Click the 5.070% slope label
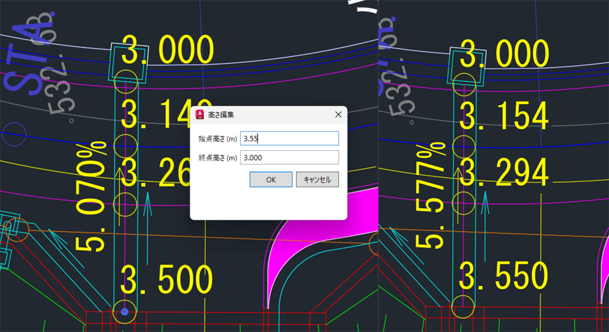609x332 pixels. (91, 196)
